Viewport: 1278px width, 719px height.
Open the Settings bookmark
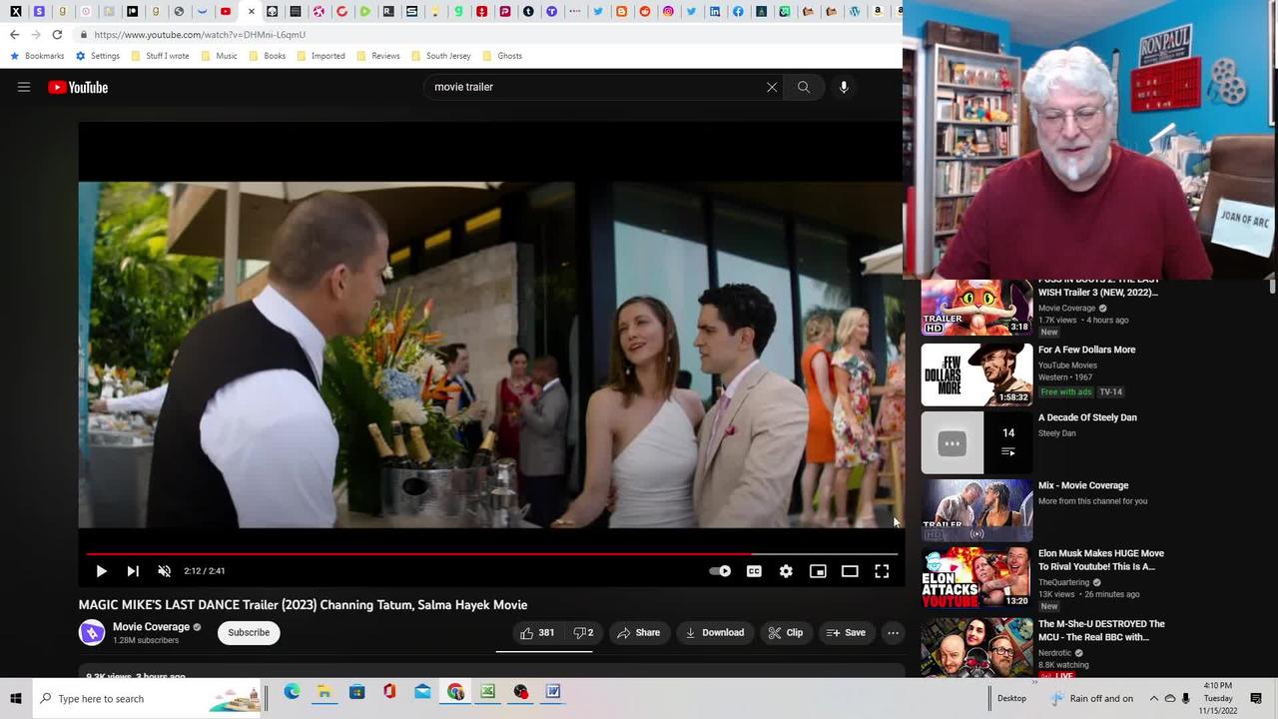pos(97,56)
